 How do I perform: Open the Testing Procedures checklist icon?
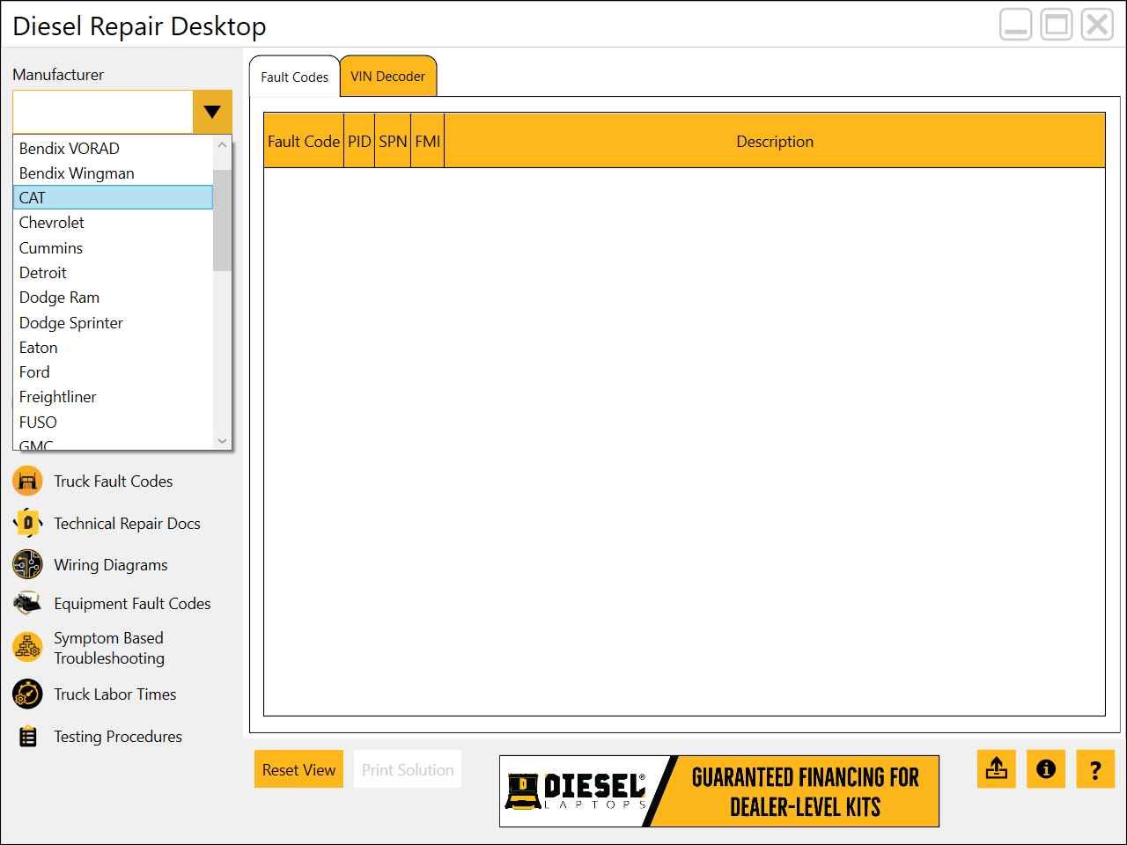pyautogui.click(x=28, y=736)
